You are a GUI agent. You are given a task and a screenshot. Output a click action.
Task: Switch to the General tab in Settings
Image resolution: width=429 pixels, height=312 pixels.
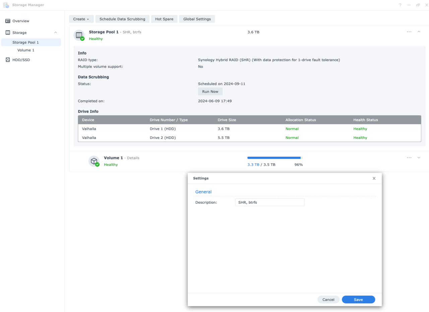click(203, 192)
